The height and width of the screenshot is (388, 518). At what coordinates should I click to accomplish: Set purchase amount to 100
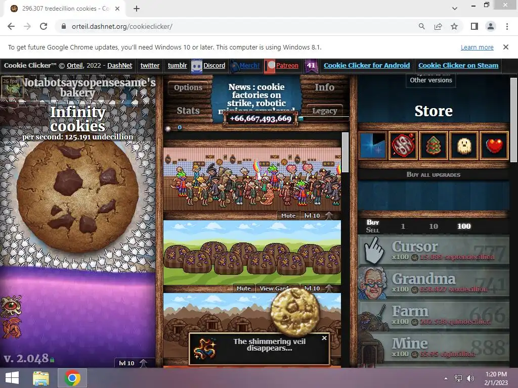464,226
